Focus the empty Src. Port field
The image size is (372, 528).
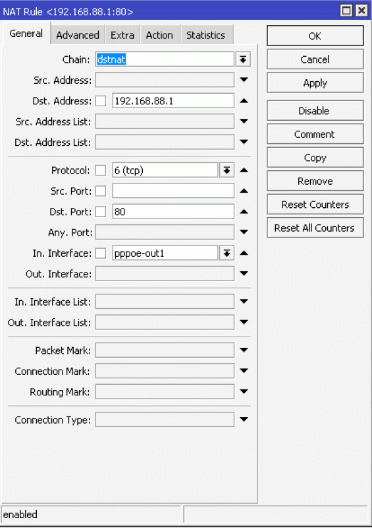coord(173,191)
